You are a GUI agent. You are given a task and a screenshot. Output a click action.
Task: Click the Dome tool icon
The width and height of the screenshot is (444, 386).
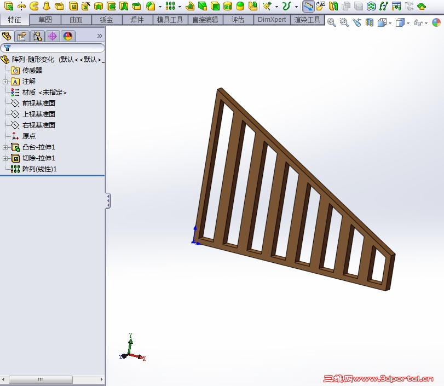240,6
